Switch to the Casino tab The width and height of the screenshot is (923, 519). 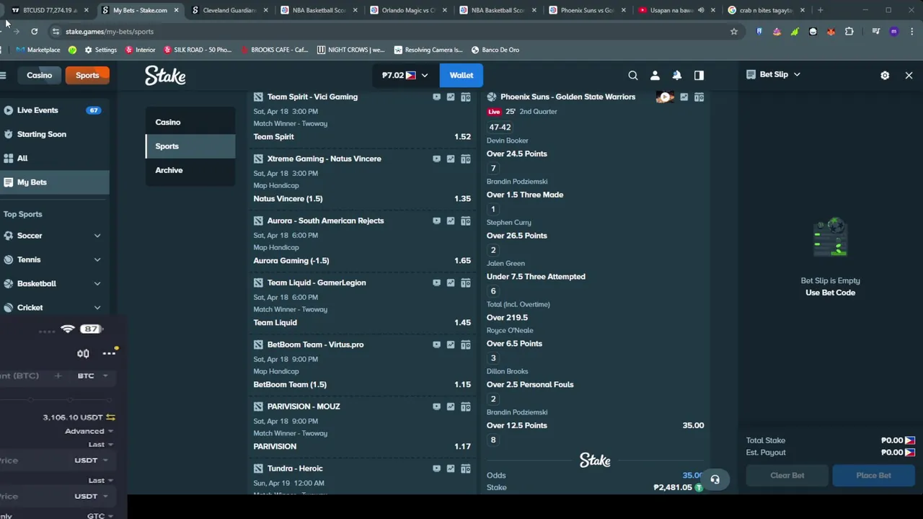(x=40, y=75)
